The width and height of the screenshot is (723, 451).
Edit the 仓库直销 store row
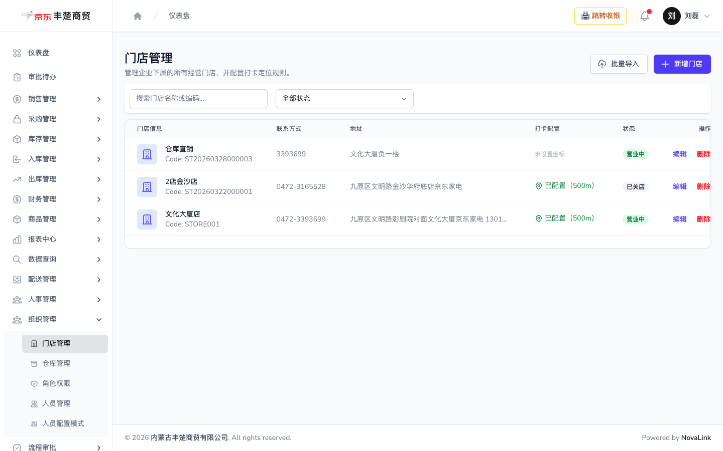[680, 154]
